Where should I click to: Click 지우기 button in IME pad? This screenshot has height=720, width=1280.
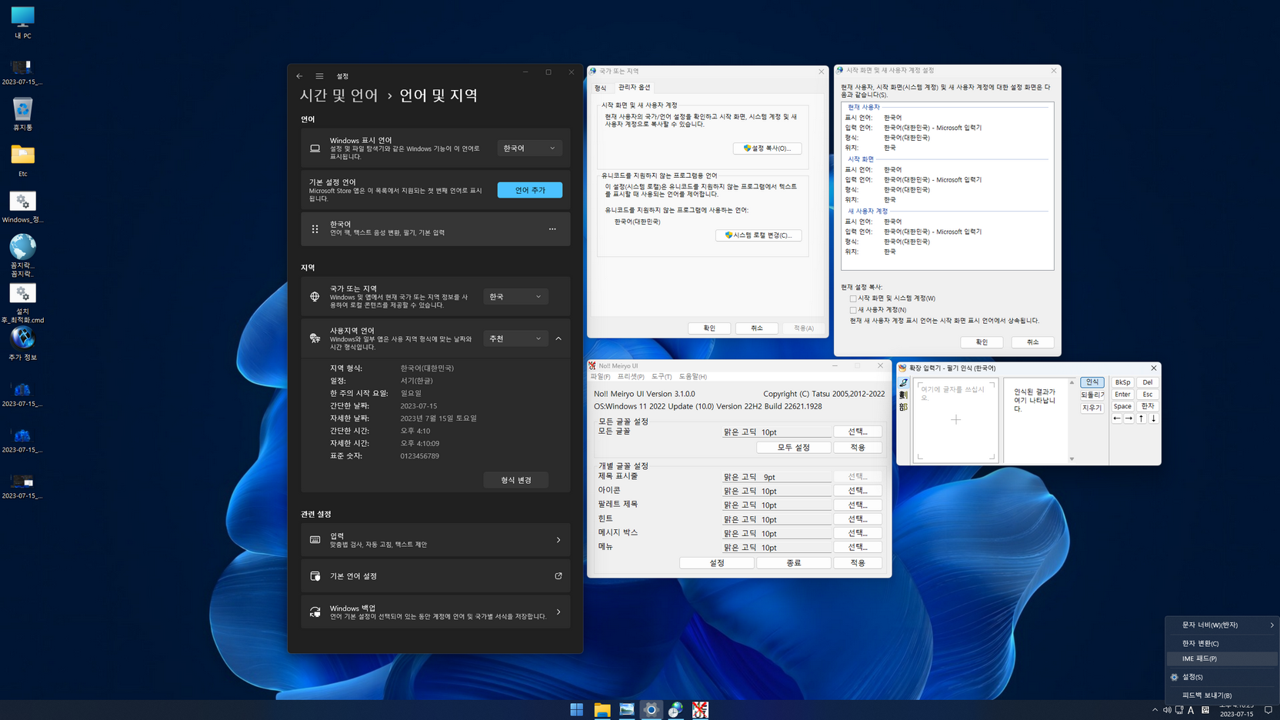pyautogui.click(x=1092, y=408)
